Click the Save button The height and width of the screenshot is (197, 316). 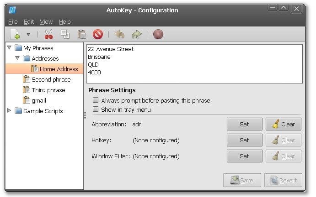[242, 180]
